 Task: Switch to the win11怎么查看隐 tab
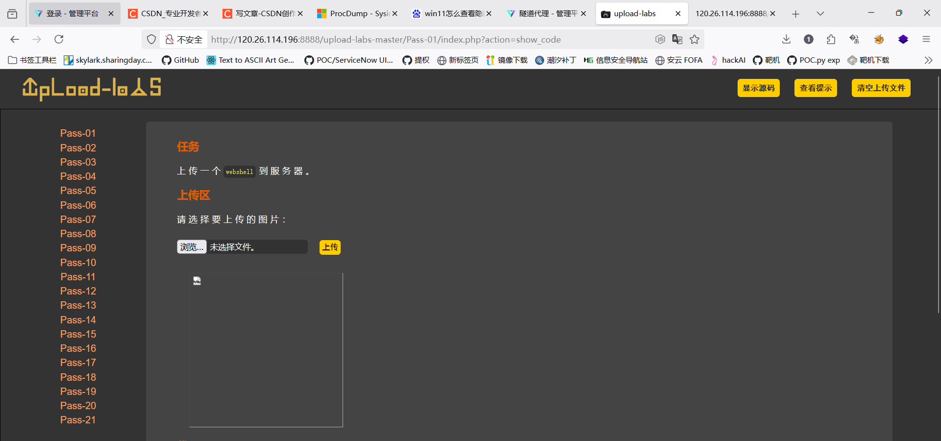tap(452, 14)
